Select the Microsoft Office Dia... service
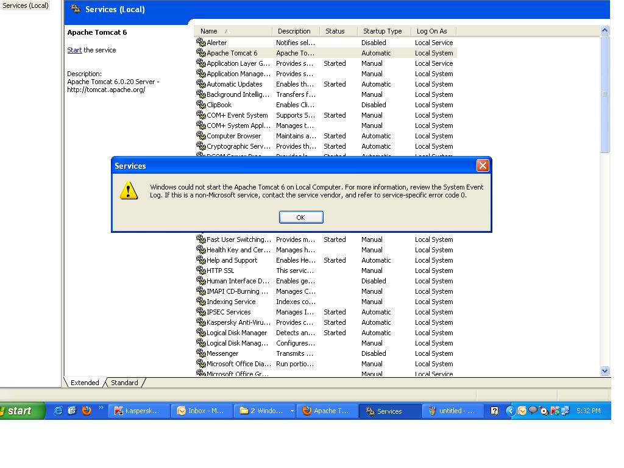The width and height of the screenshot is (624, 468). point(326,364)
